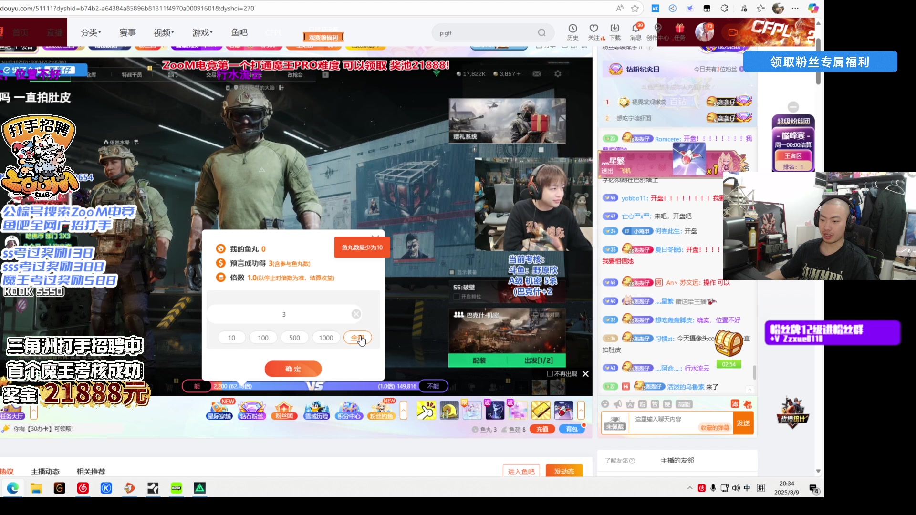This screenshot has width=916, height=515.
Task: Click the prediction amount input showing 3
Action: [x=284, y=314]
